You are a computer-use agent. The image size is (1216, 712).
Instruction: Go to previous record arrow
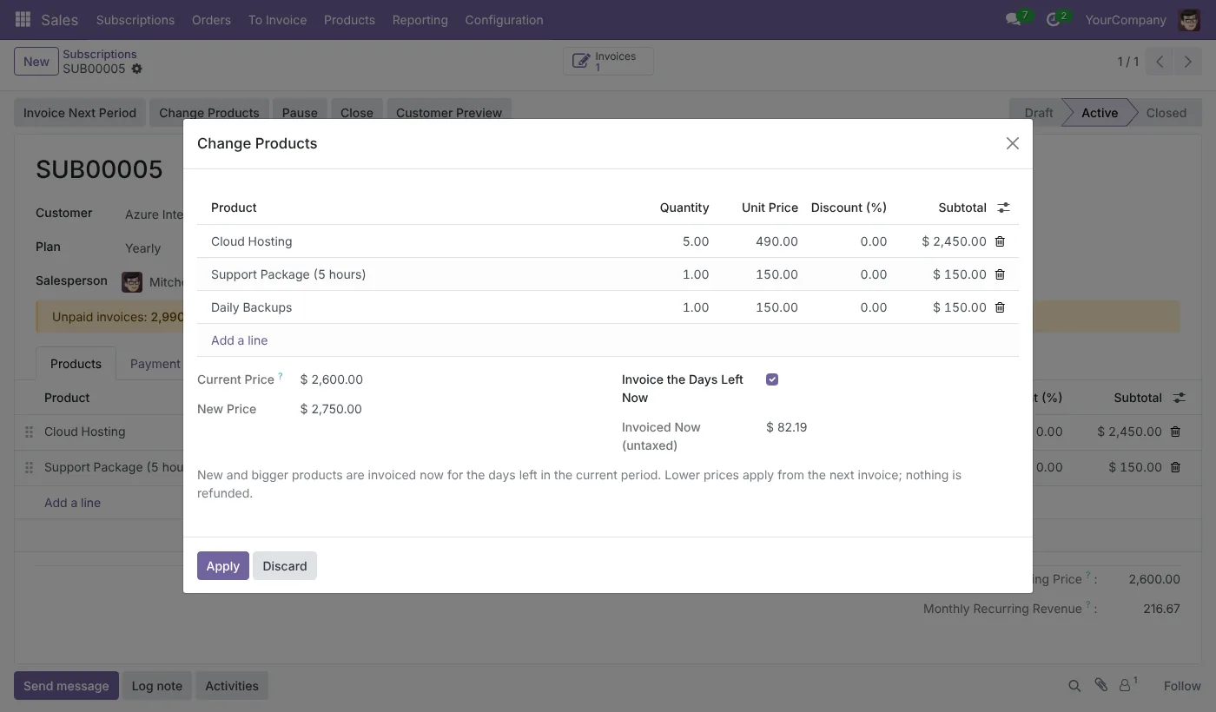click(1160, 62)
